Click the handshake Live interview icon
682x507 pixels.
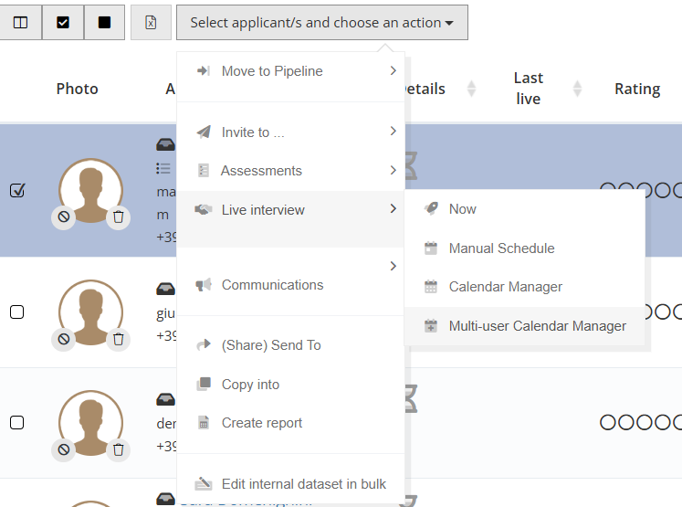pyautogui.click(x=204, y=210)
